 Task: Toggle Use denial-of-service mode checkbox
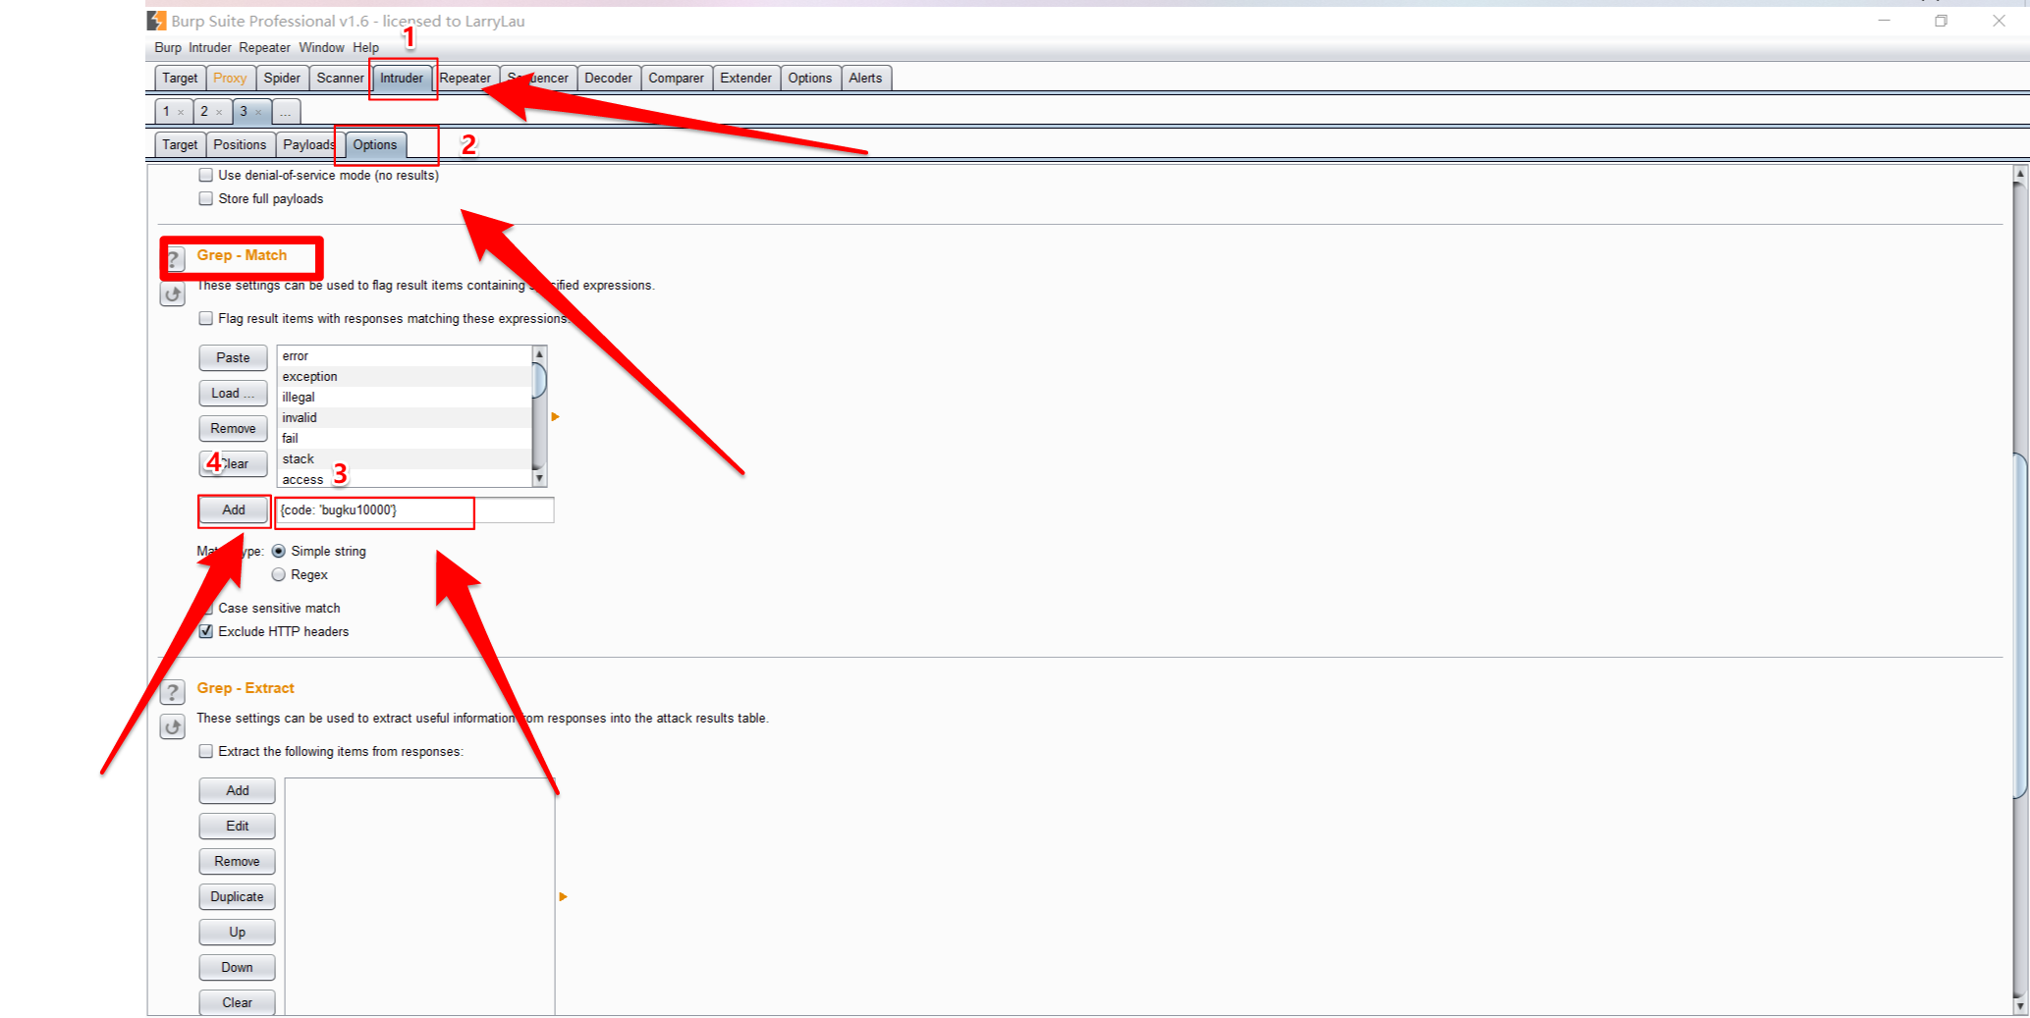206,176
